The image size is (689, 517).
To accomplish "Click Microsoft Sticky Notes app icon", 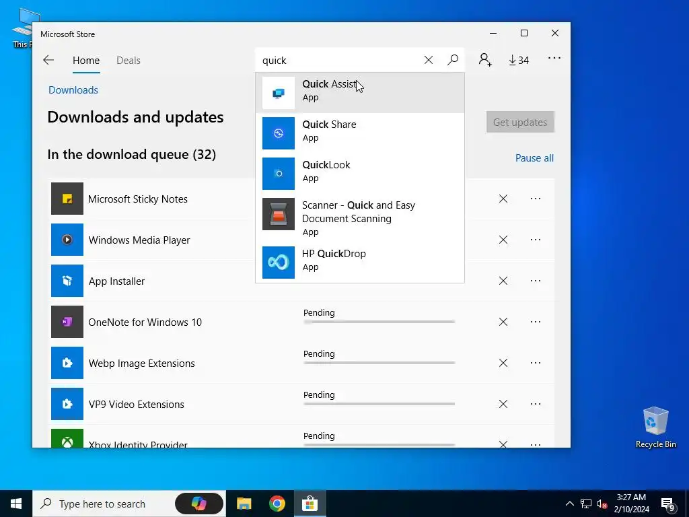I will click(x=67, y=199).
